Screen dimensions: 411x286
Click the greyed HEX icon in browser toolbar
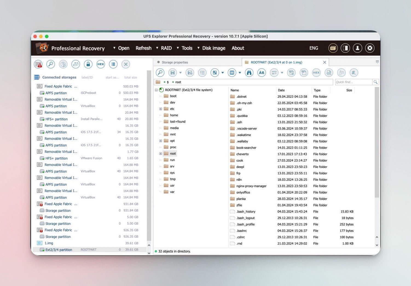(316, 73)
